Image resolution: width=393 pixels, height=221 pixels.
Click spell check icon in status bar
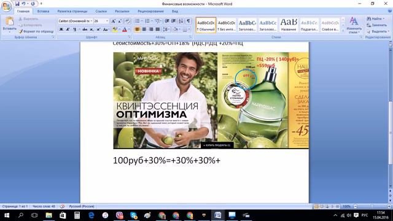62,206
